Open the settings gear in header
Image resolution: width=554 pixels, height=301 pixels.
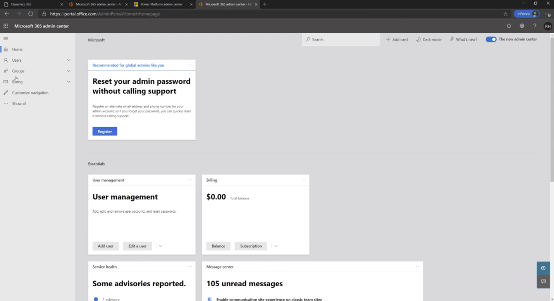pyautogui.click(x=522, y=26)
